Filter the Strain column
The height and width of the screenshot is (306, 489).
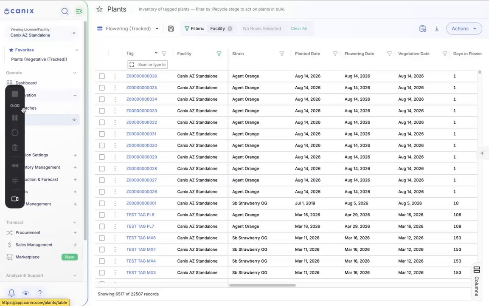pyautogui.click(x=281, y=54)
